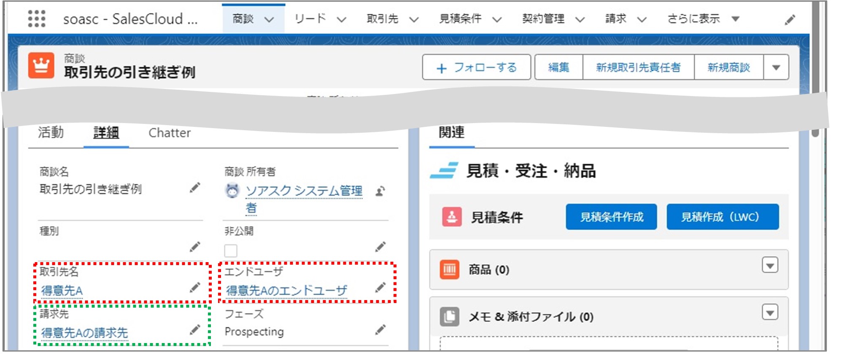This screenshot has width=855, height=354.
Task: Click the 取引先の引き継ぎ例 name value
Action: (91, 189)
